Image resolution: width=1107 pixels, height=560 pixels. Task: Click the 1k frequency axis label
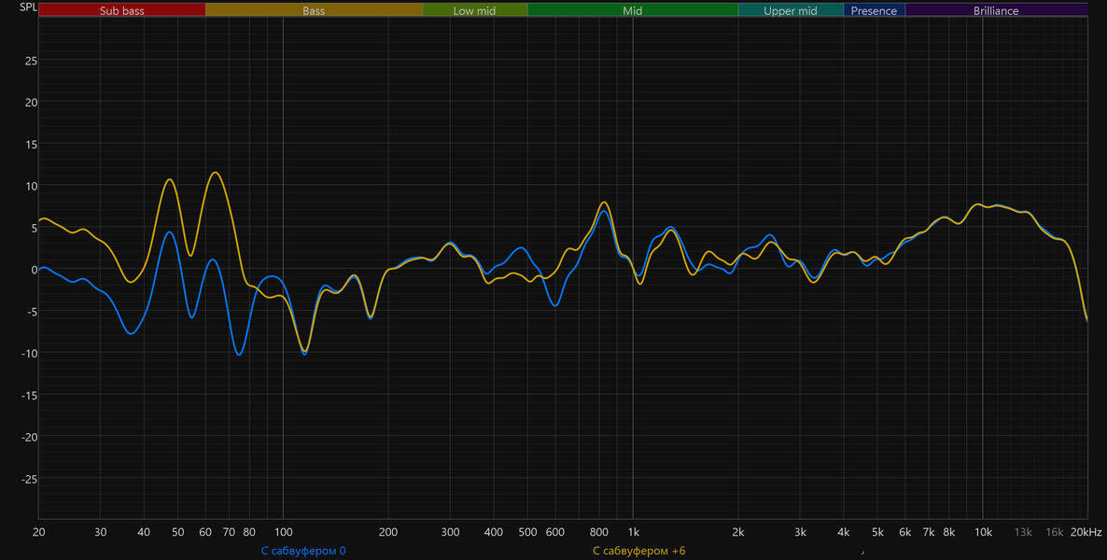(633, 532)
